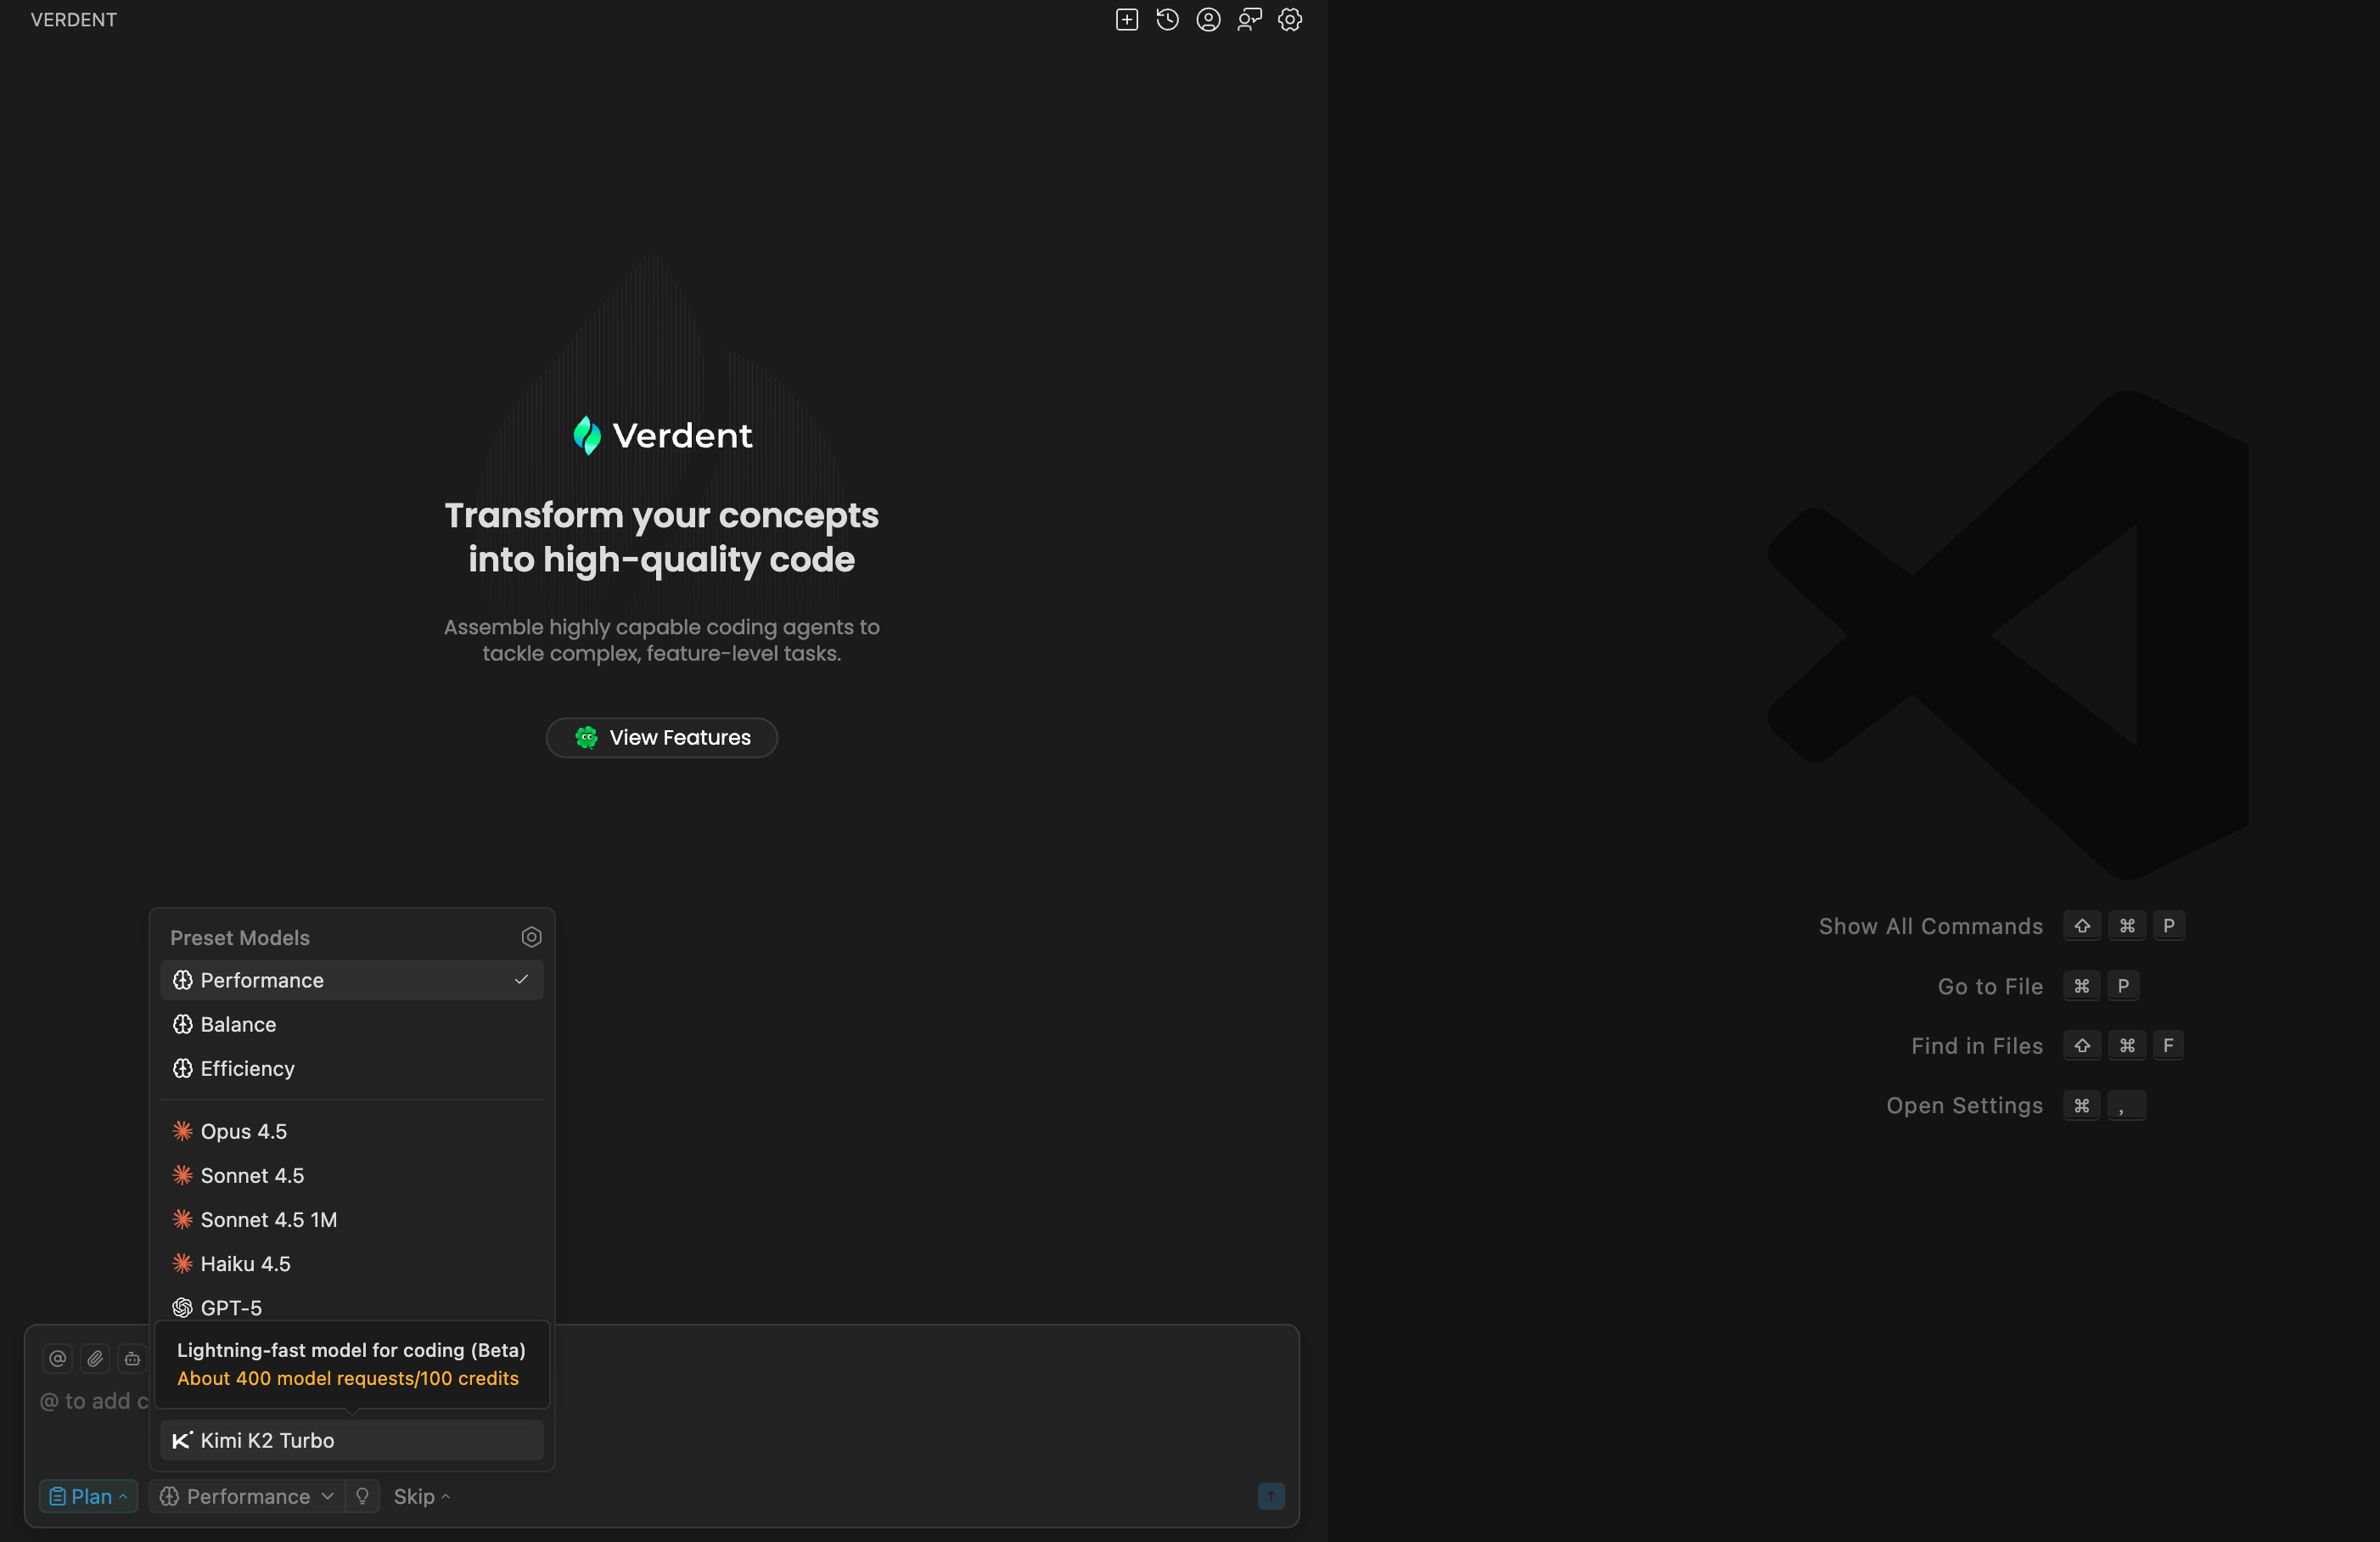Click the paperclip attach file icon
Viewport: 2380px width, 1542px height.
click(x=95, y=1358)
